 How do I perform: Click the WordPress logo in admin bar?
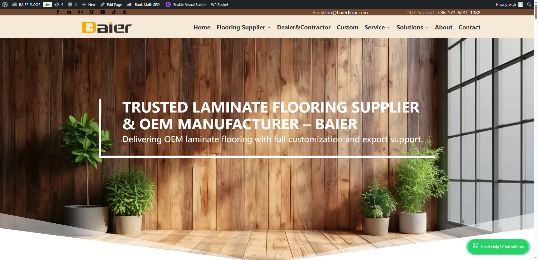(x=5, y=4)
